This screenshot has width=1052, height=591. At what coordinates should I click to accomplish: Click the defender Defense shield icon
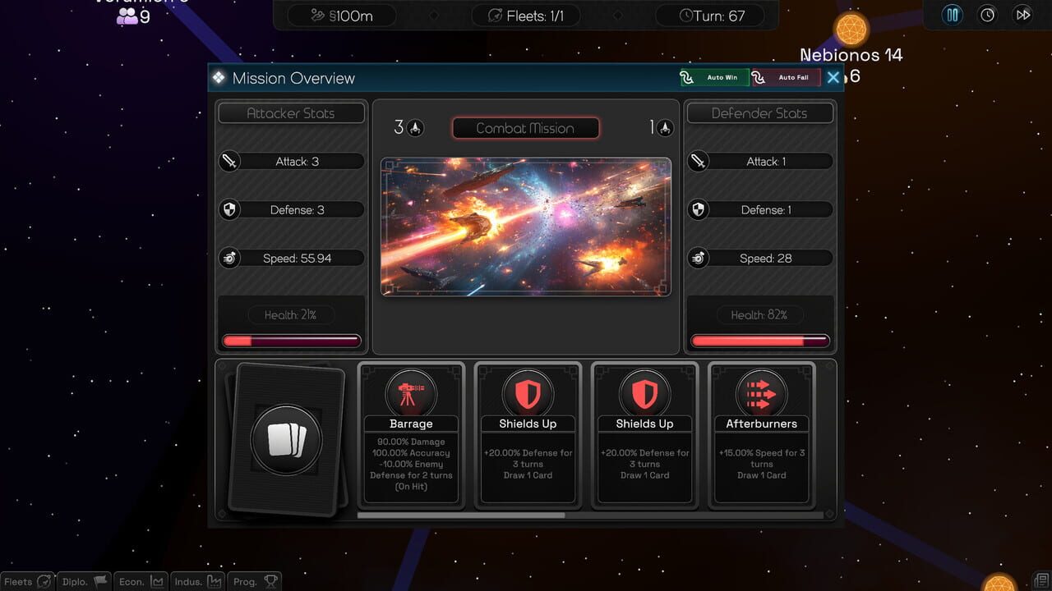click(x=699, y=210)
